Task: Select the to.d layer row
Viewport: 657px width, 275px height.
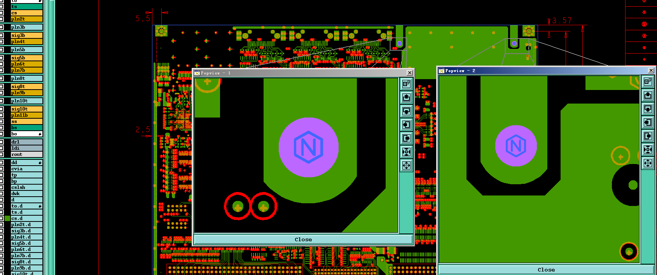Action: pyautogui.click(x=26, y=206)
